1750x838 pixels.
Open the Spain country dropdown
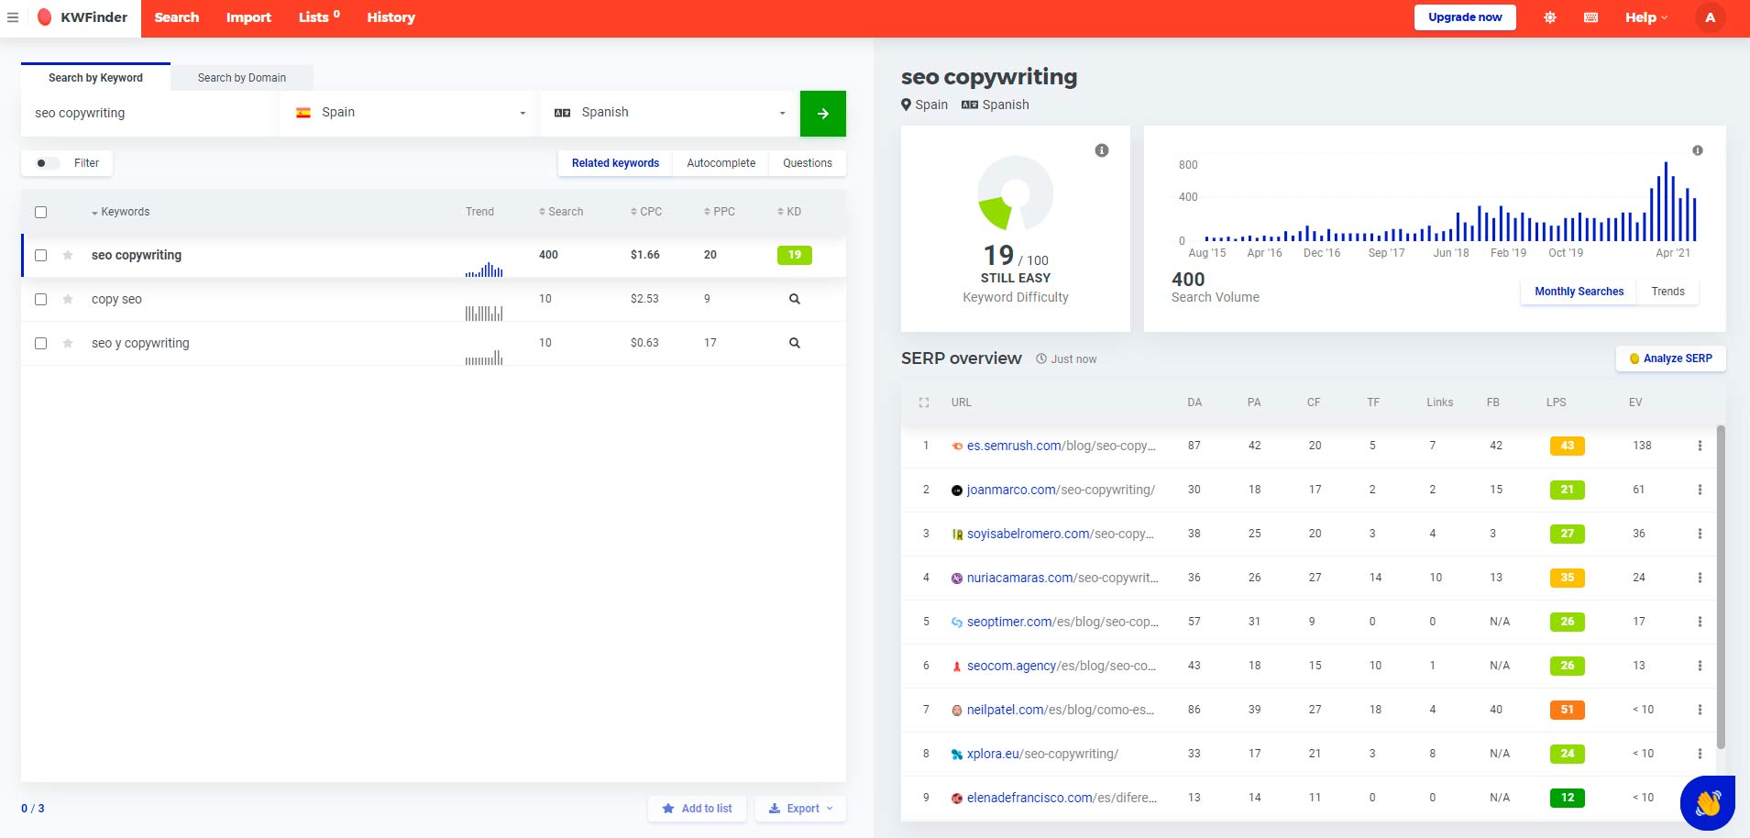coord(409,112)
